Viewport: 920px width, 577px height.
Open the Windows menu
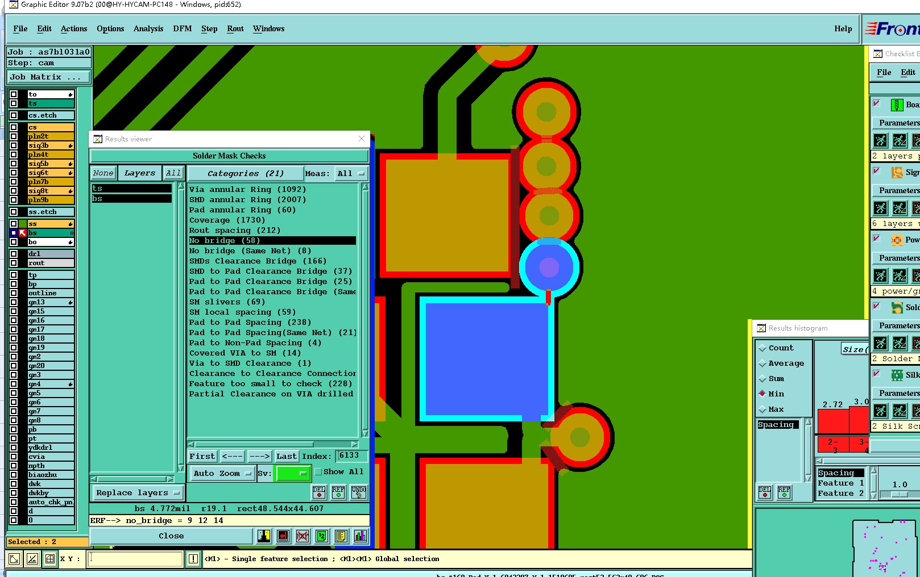click(x=269, y=29)
